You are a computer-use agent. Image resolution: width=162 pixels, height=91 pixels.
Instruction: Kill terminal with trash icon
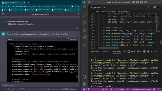148,52
